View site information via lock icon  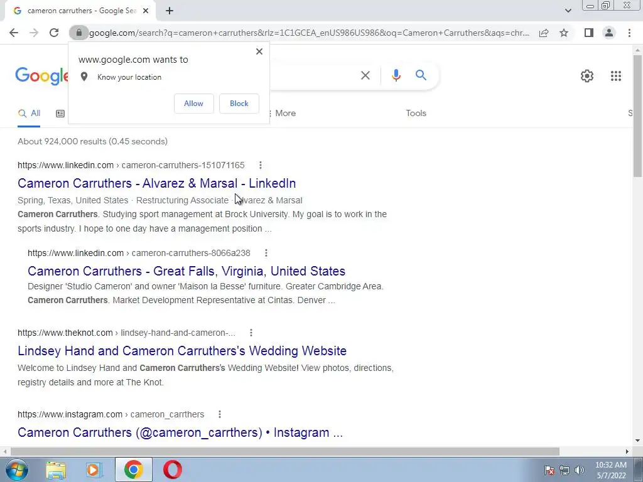pos(78,33)
